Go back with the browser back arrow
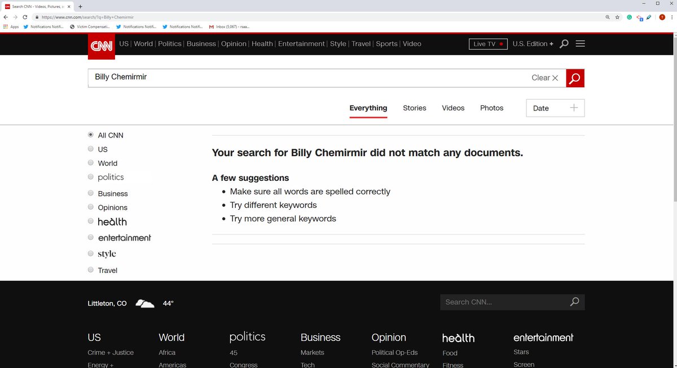Viewport: 677px width, 368px height. coord(6,17)
